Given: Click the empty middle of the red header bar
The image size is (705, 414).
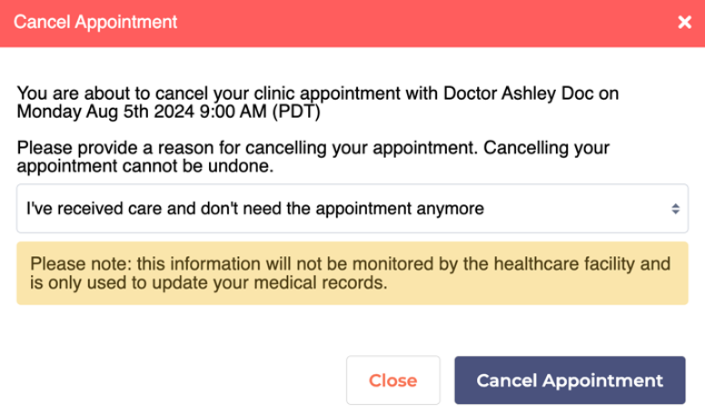Looking at the screenshot, I should 409,22.
